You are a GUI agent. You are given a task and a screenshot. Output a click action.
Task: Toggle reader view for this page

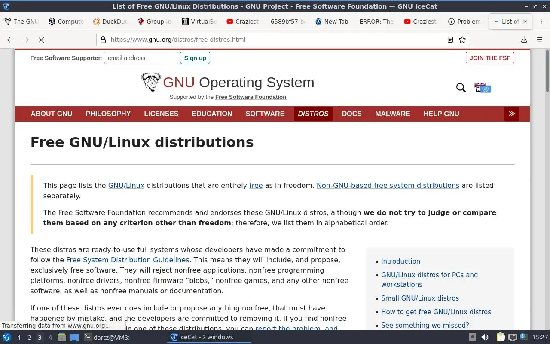coord(450,40)
